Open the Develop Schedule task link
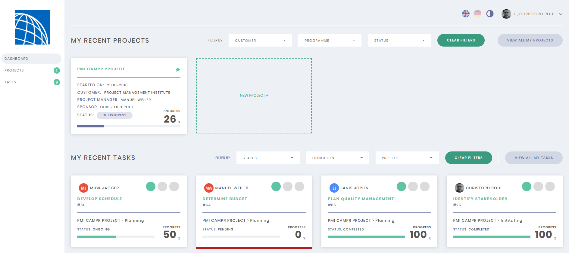Image resolution: width=569 pixels, height=253 pixels. pyautogui.click(x=99, y=199)
